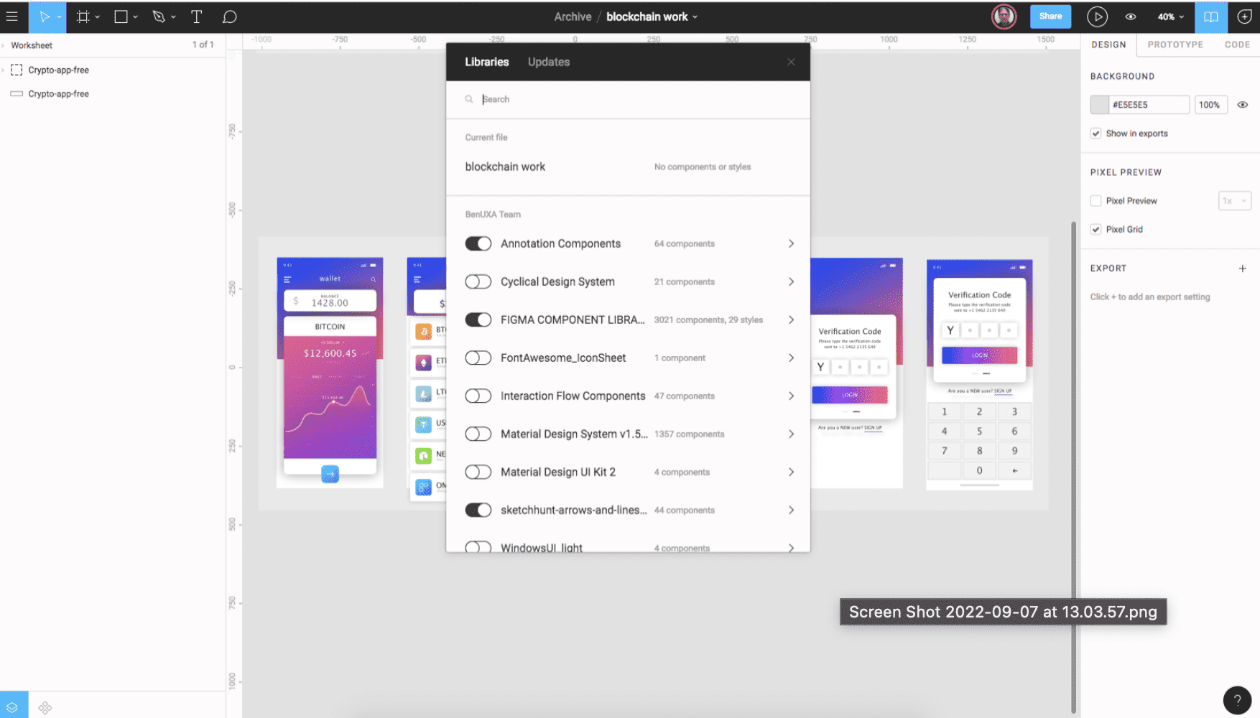The image size is (1260, 718).
Task: Switch to the Updates tab
Action: (548, 62)
